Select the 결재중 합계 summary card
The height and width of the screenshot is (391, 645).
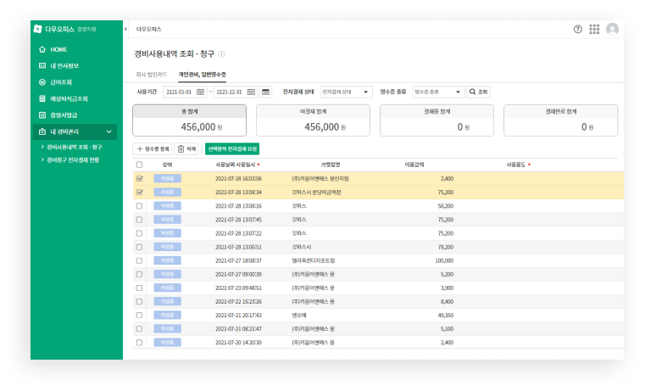[x=436, y=120]
